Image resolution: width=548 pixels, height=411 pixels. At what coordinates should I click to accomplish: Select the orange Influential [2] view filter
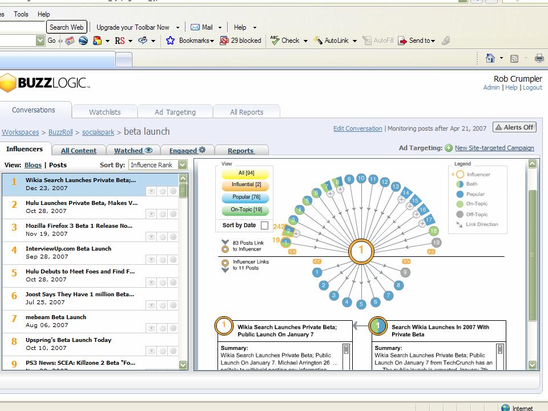coord(246,185)
